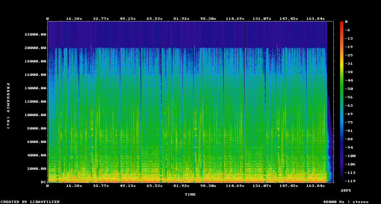The height and width of the screenshot is (204, 381).
Task: Click the 131.07s marker on the bottom time axis
Action: click(x=262, y=186)
